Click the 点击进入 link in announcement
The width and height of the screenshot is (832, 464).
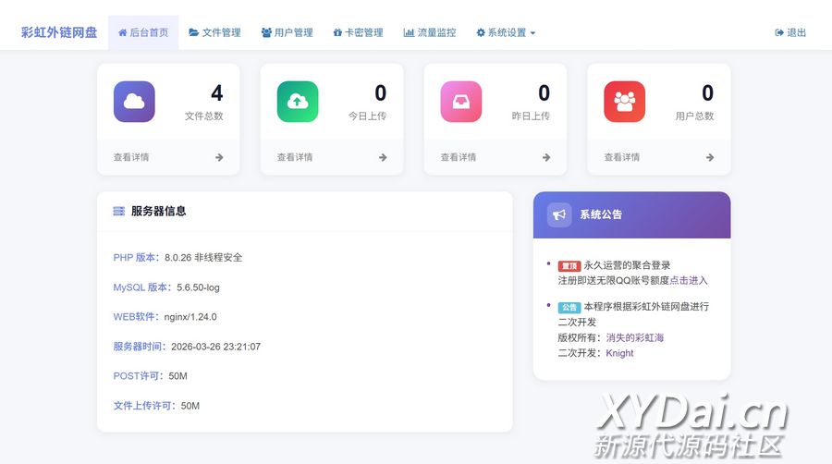[x=689, y=280]
